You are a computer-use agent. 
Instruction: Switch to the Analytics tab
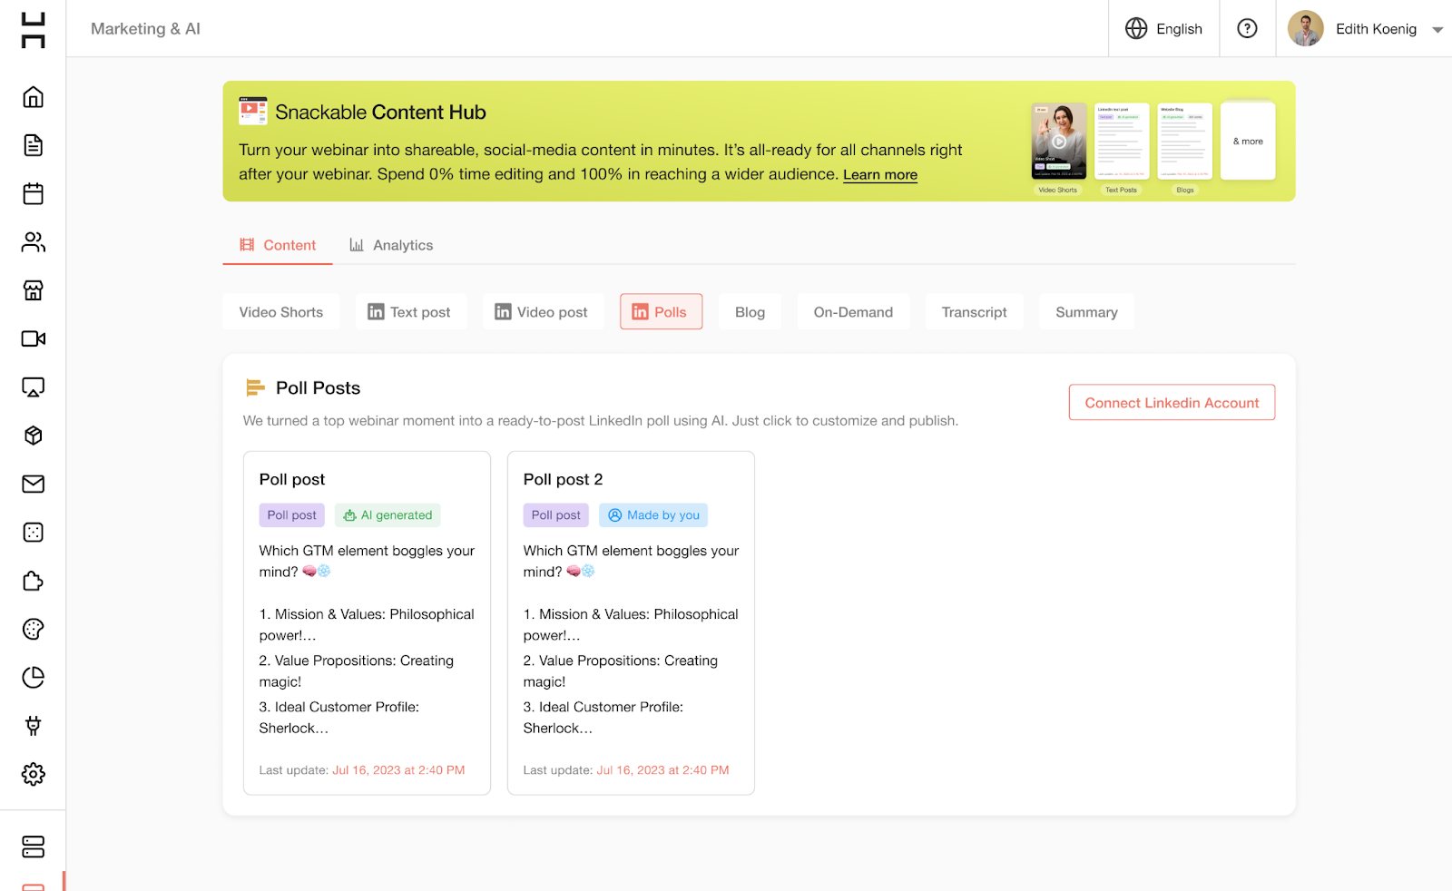391,245
